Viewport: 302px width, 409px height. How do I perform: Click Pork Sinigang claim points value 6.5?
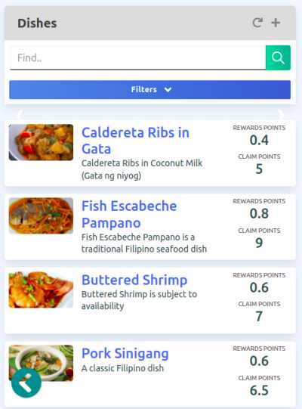pos(259,390)
